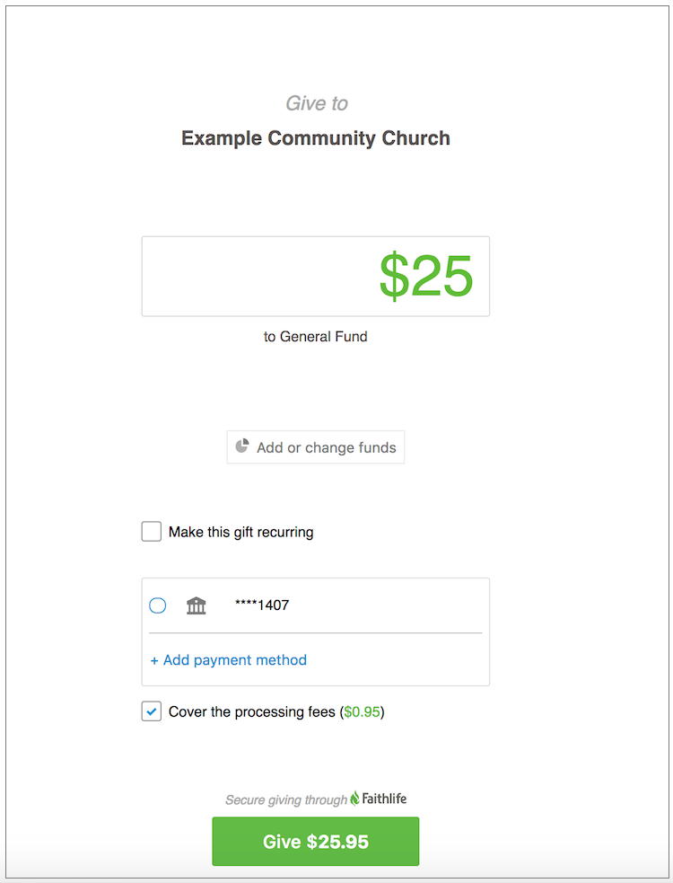Click the Faithlife brand name text

[x=384, y=799]
